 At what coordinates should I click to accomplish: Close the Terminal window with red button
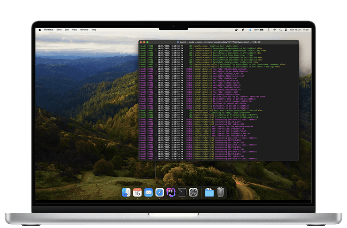(141, 42)
